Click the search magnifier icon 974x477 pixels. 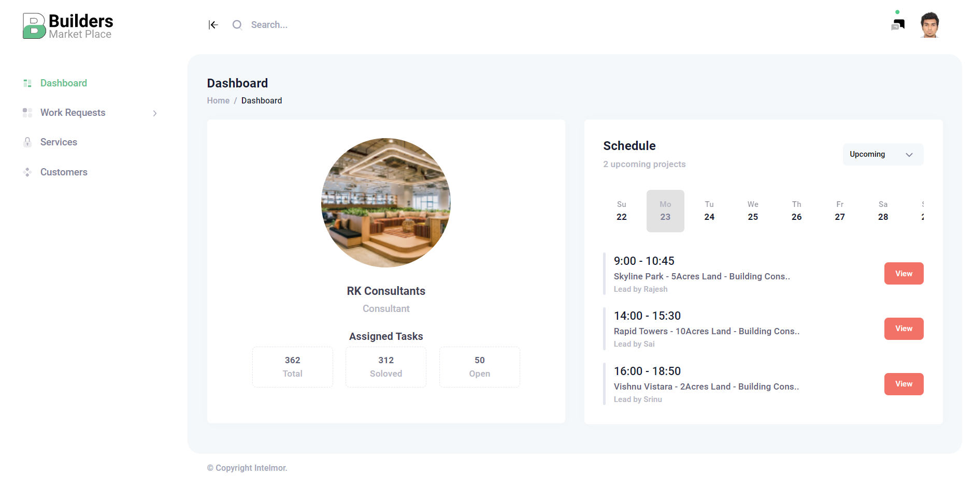coord(237,25)
